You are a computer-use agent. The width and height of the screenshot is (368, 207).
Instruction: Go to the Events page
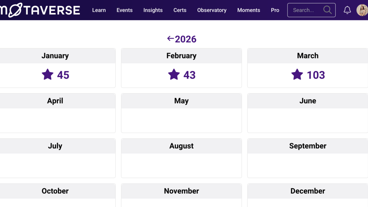pyautogui.click(x=124, y=10)
